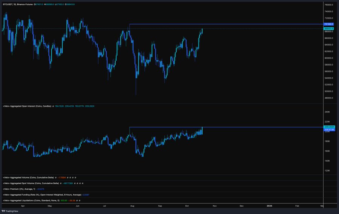Select the Aggregated Spot Volume legend
Viewport: 339px width, 214px height.
tap(31, 183)
